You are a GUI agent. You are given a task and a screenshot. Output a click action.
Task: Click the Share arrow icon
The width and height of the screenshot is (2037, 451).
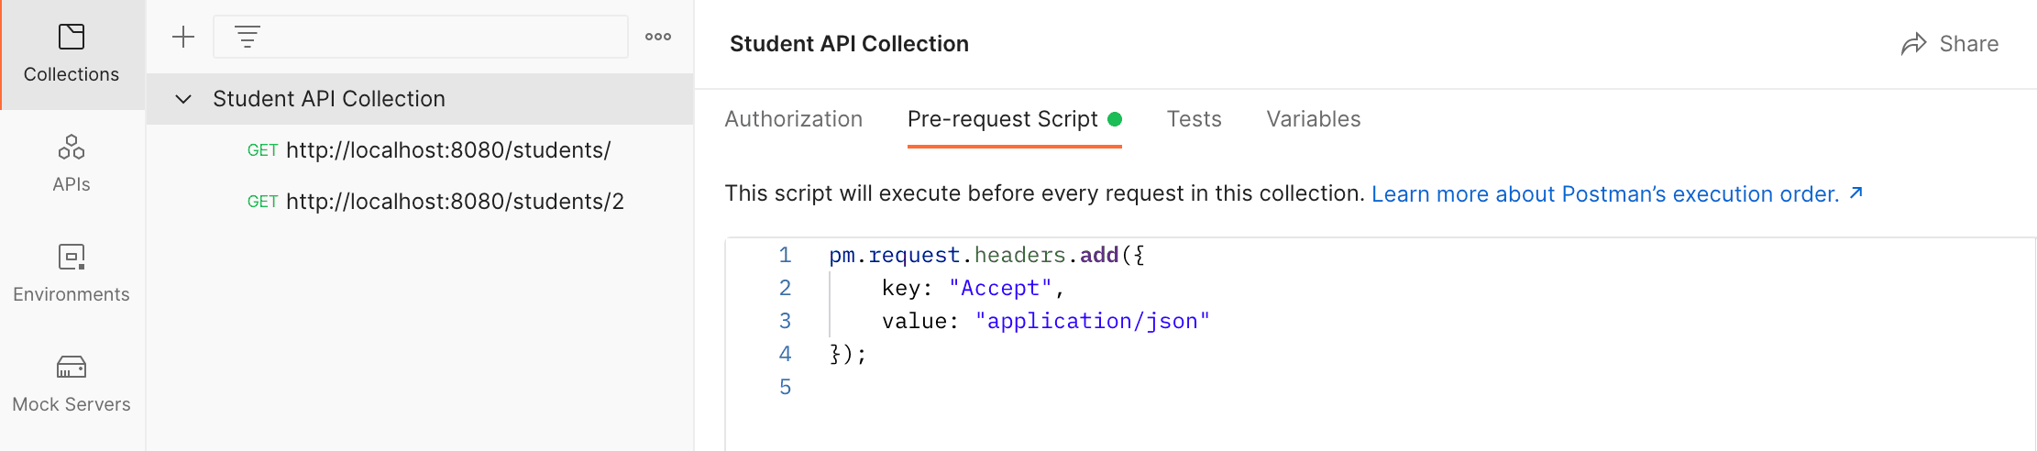(1914, 44)
